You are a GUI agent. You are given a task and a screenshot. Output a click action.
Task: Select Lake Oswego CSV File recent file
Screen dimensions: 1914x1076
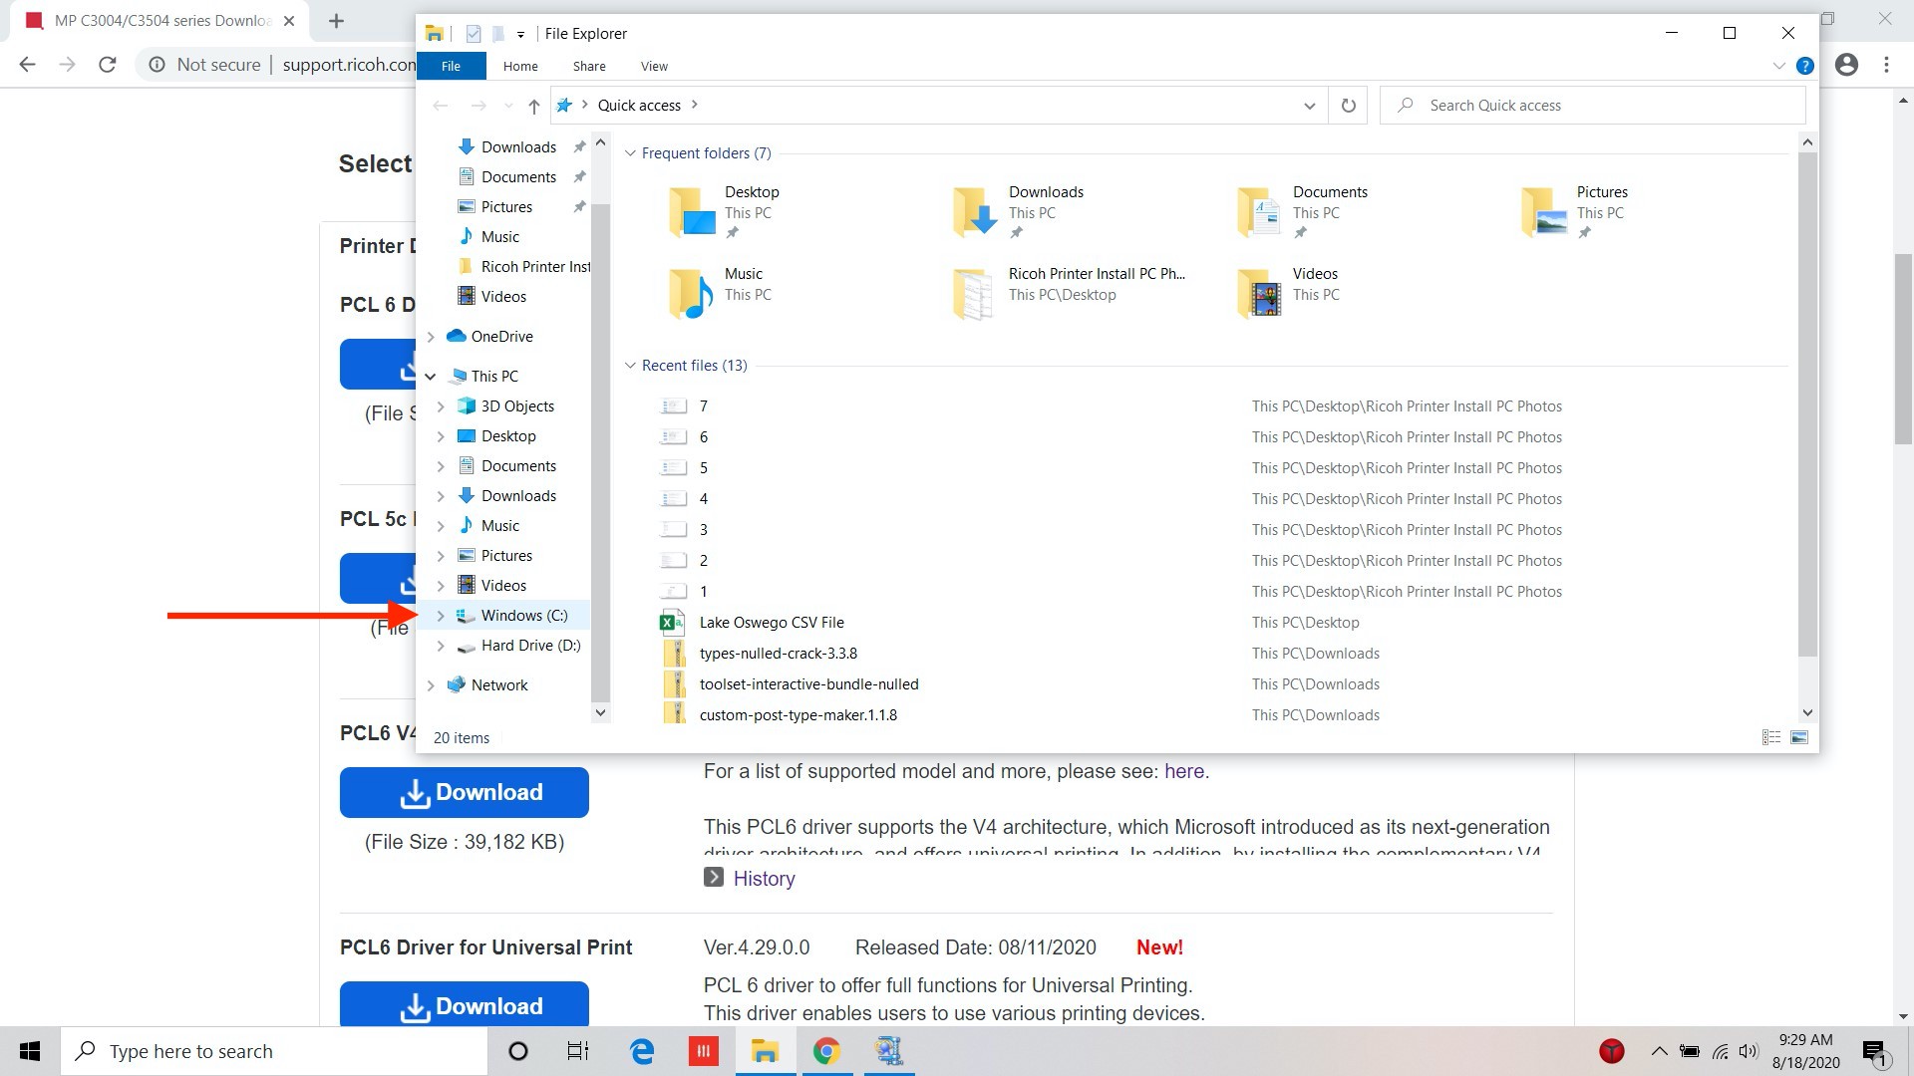coord(772,623)
